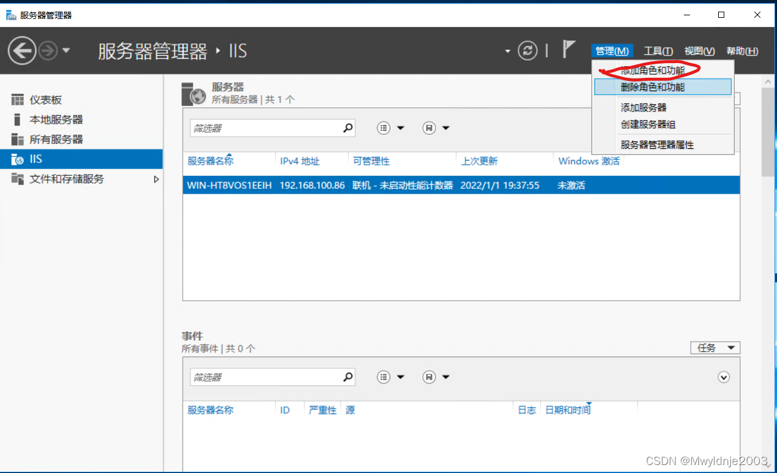Viewport: 777px width, 473px height.
Task: Collapse the events panel with the chevron
Action: [x=724, y=377]
